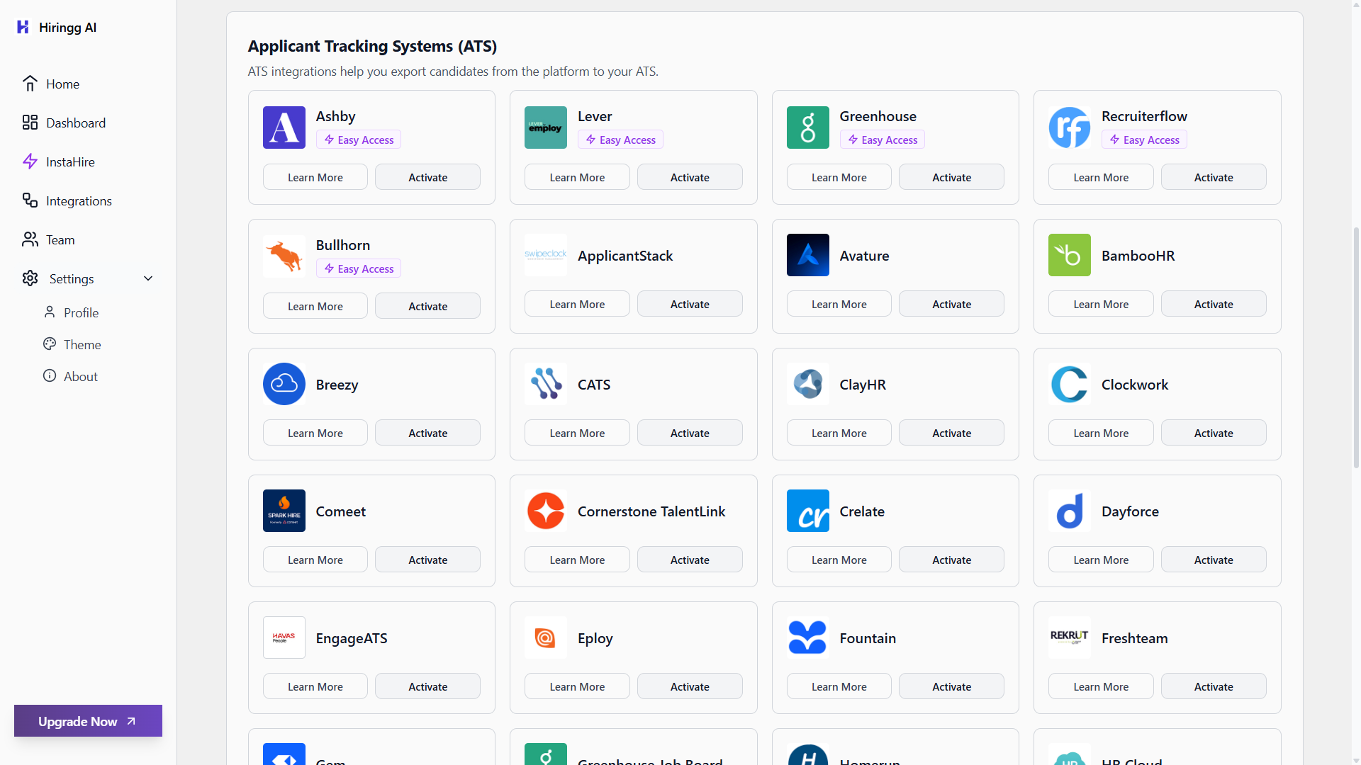Click the Hiringg AI logo

[23, 27]
